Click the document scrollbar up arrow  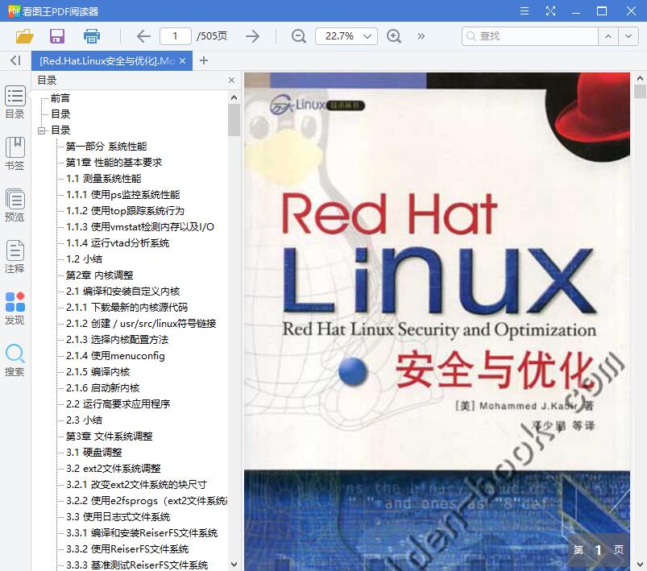pos(640,78)
